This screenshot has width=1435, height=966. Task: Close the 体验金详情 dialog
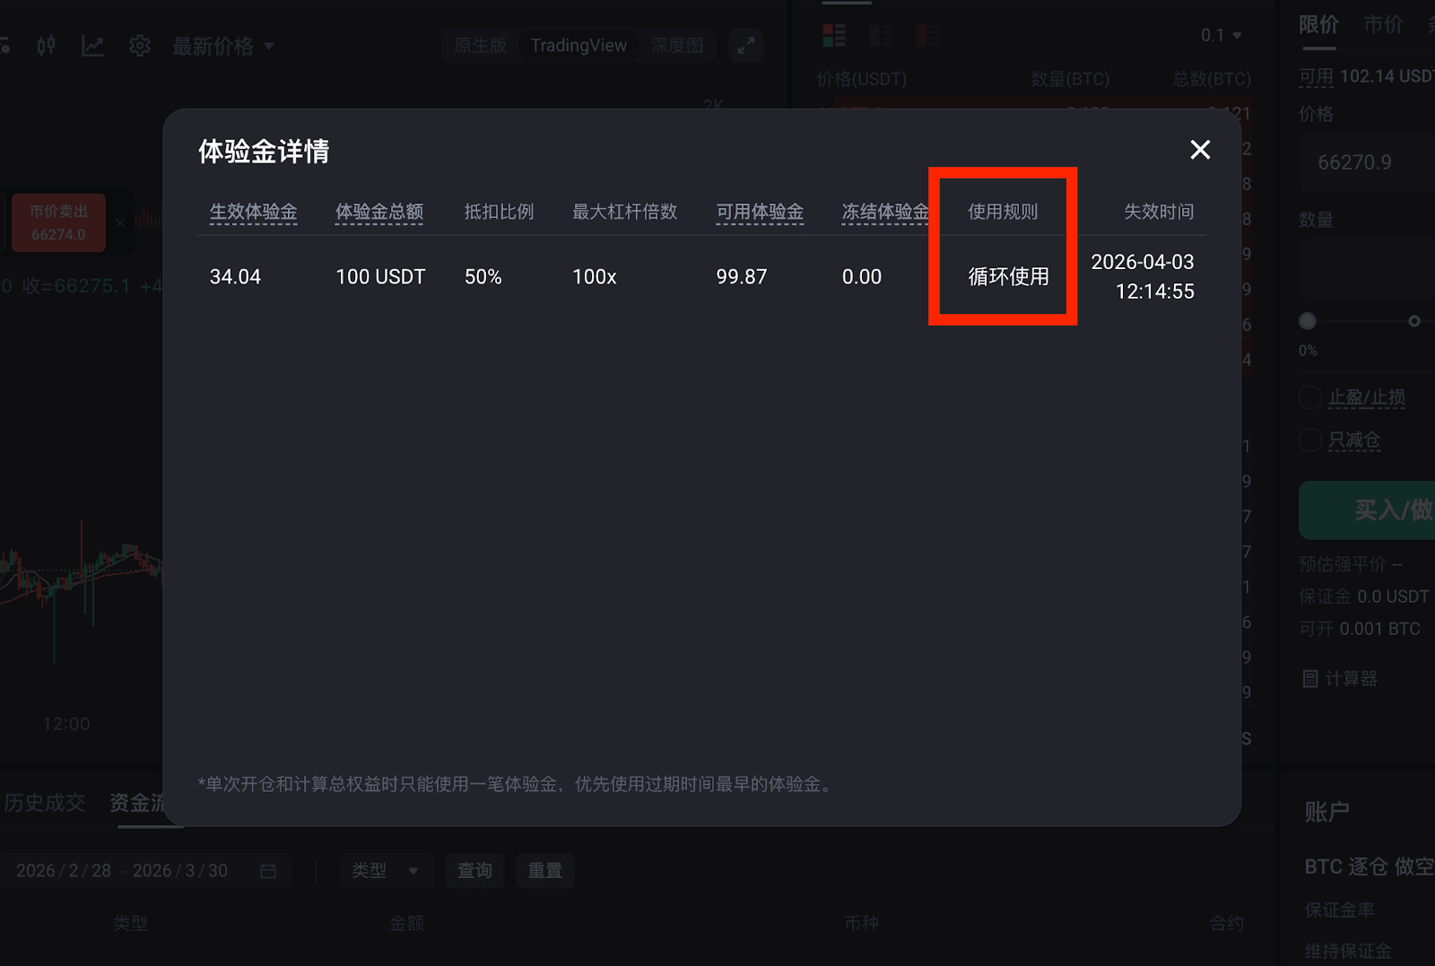coord(1200,150)
